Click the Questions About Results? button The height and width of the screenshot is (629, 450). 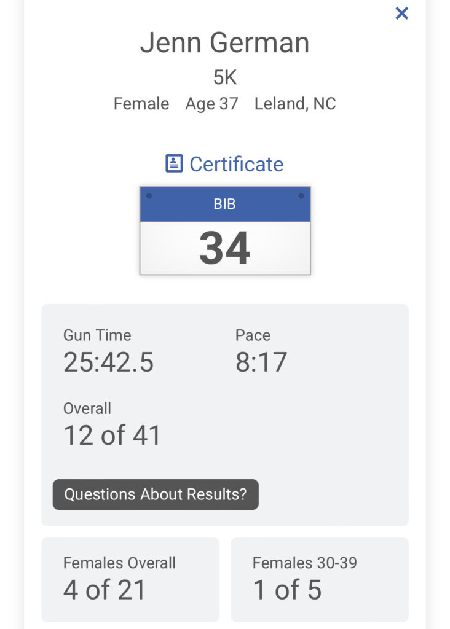156,494
